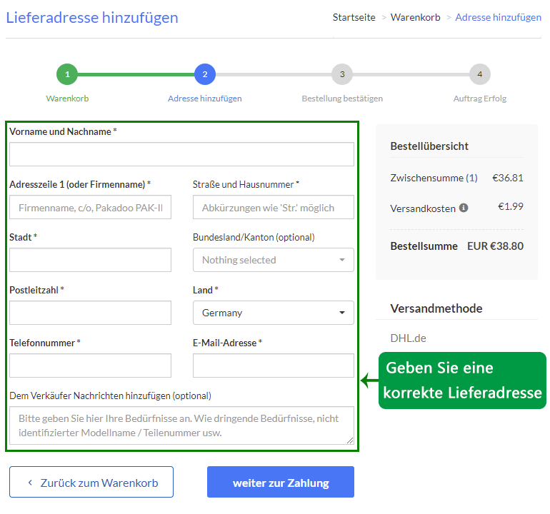This screenshot has height=514, width=550.
Task: Click the seller message textarea
Action: pyautogui.click(x=181, y=425)
